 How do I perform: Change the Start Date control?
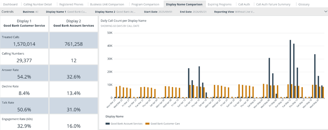coord(158,12)
